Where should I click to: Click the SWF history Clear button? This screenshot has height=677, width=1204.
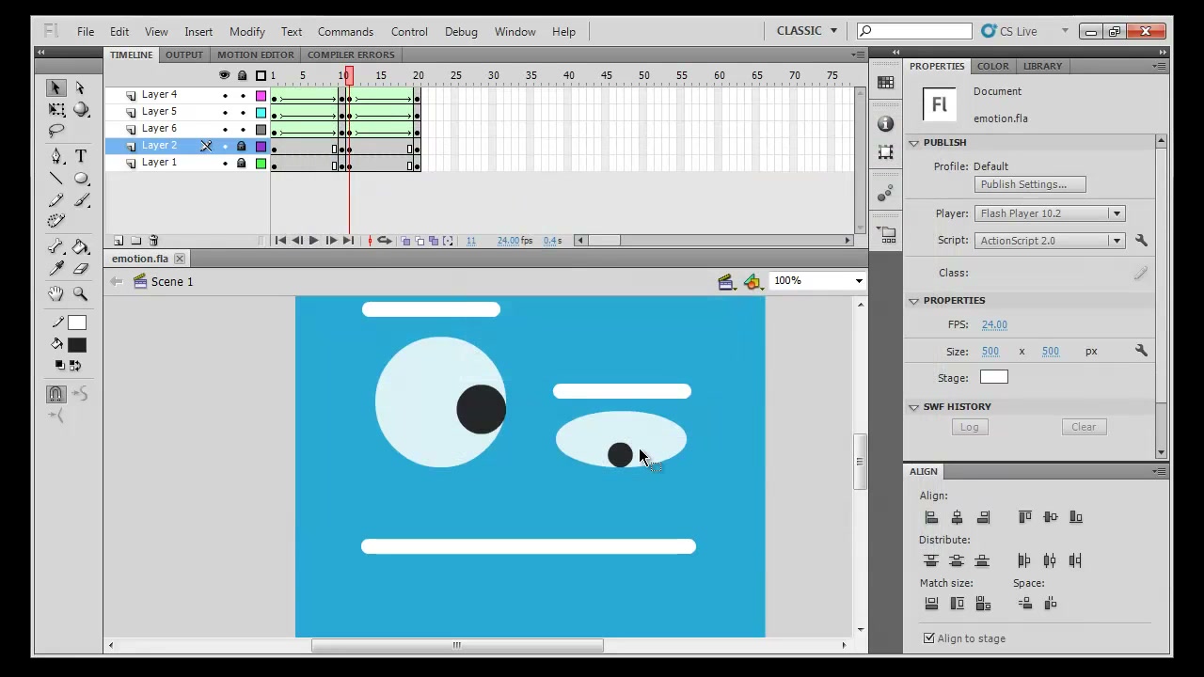tap(1084, 427)
